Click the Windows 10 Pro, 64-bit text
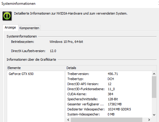Viewport: 159px width, 122px height. point(66,42)
